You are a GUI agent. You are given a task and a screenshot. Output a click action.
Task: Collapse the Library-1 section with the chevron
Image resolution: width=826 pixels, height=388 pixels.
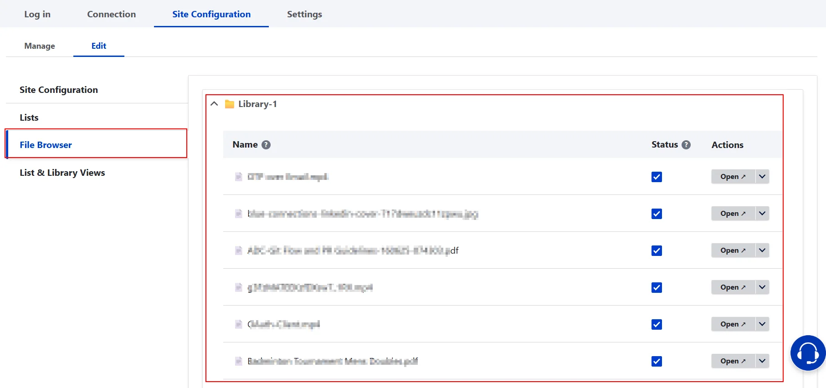[x=214, y=104]
